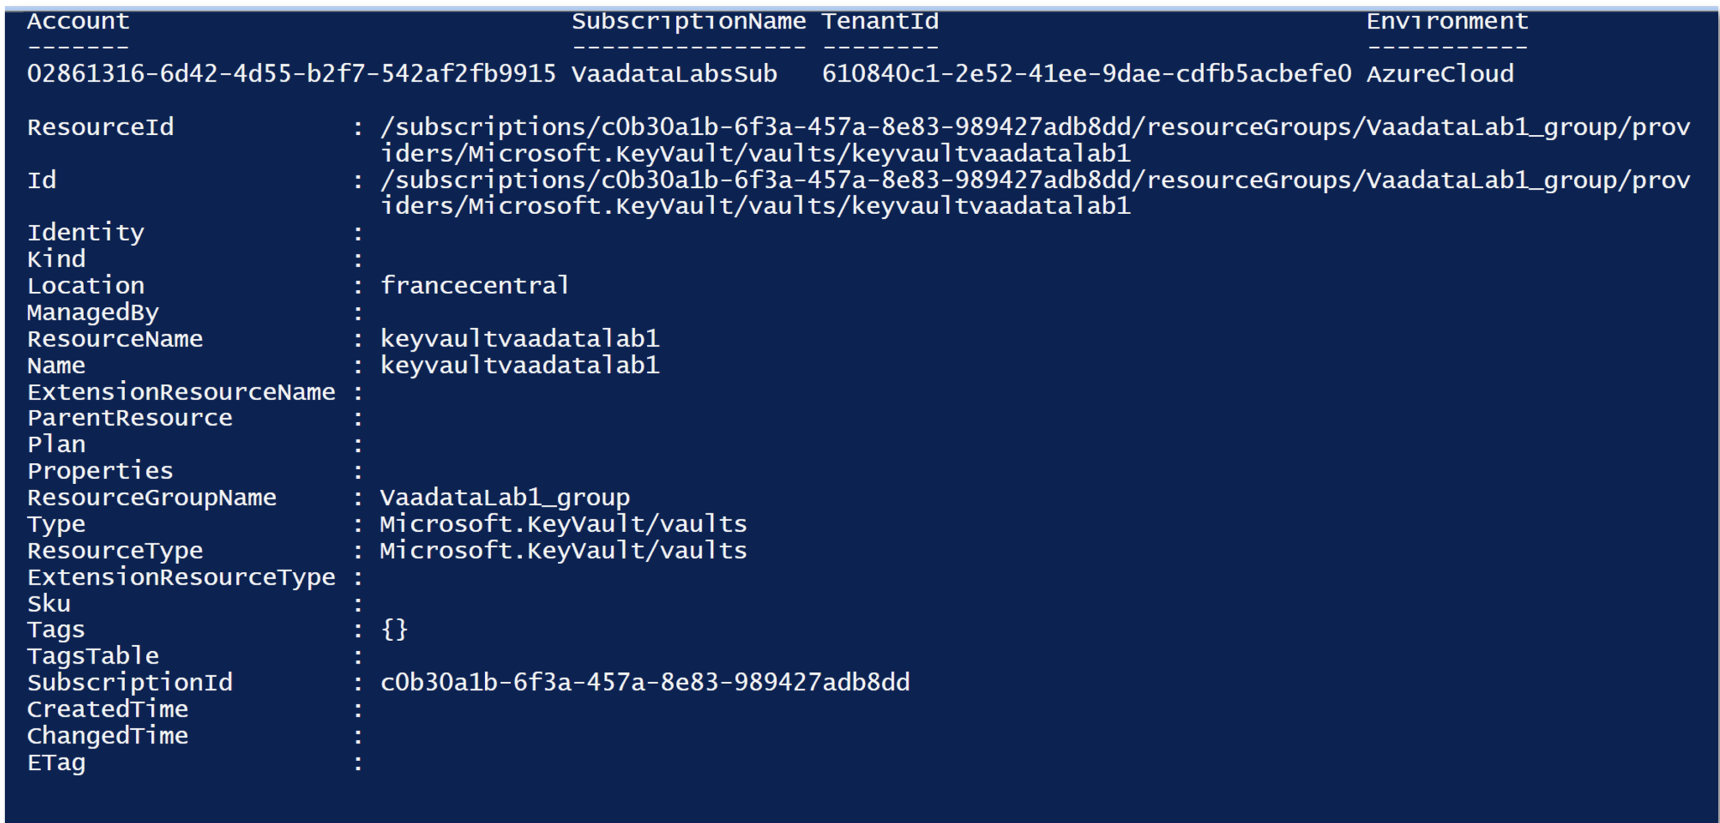Click the empty braces Tags value
The image size is (1720, 823).
click(x=394, y=630)
